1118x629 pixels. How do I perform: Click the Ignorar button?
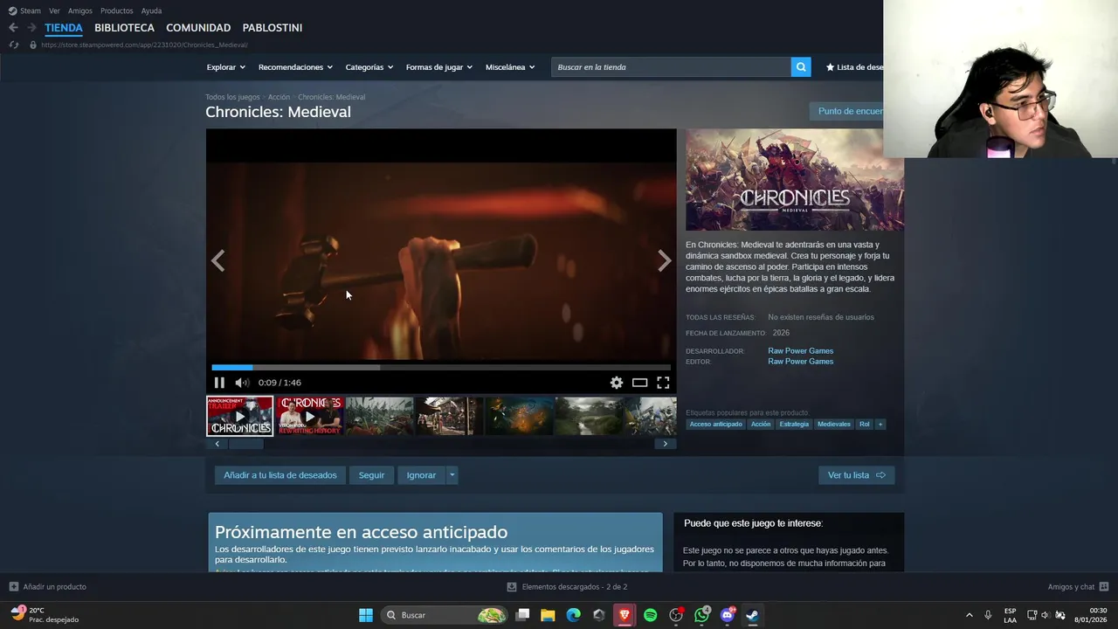(x=421, y=475)
